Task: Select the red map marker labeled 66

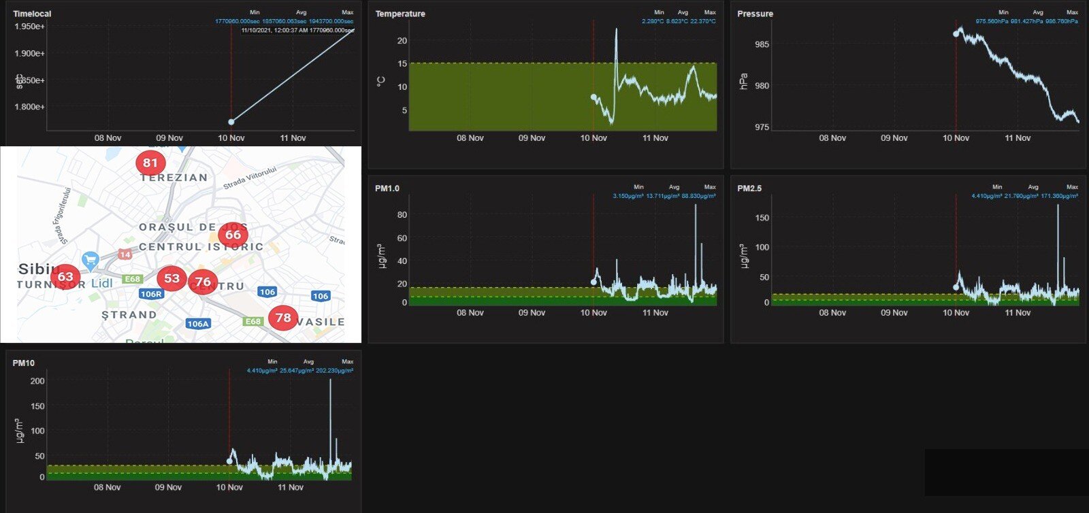Action: click(233, 235)
